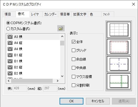Select the B1 縦 format entry
This screenshot has width=138, height=107.
[33, 55]
